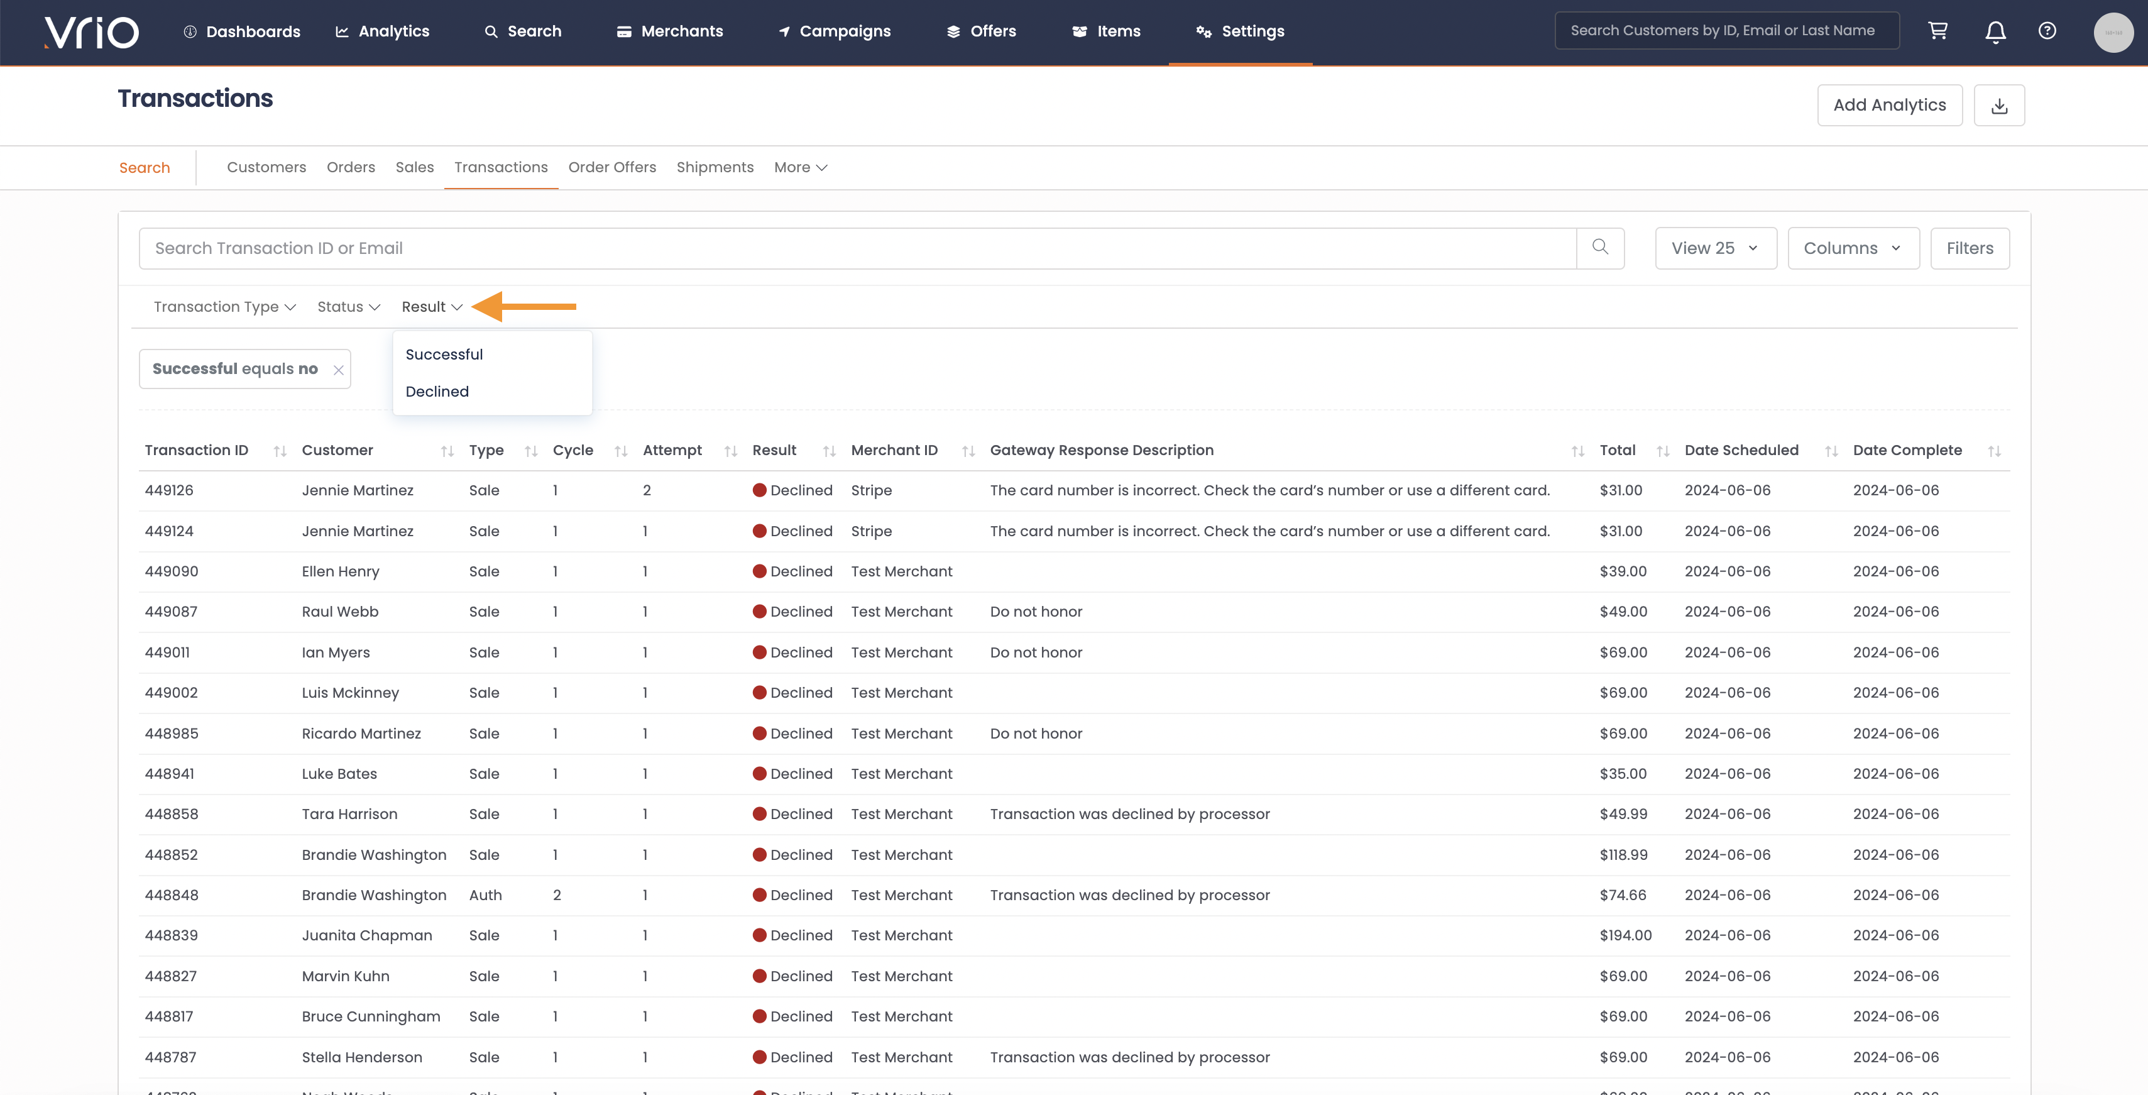
Task: Switch to the Order Offers tab
Action: [612, 168]
